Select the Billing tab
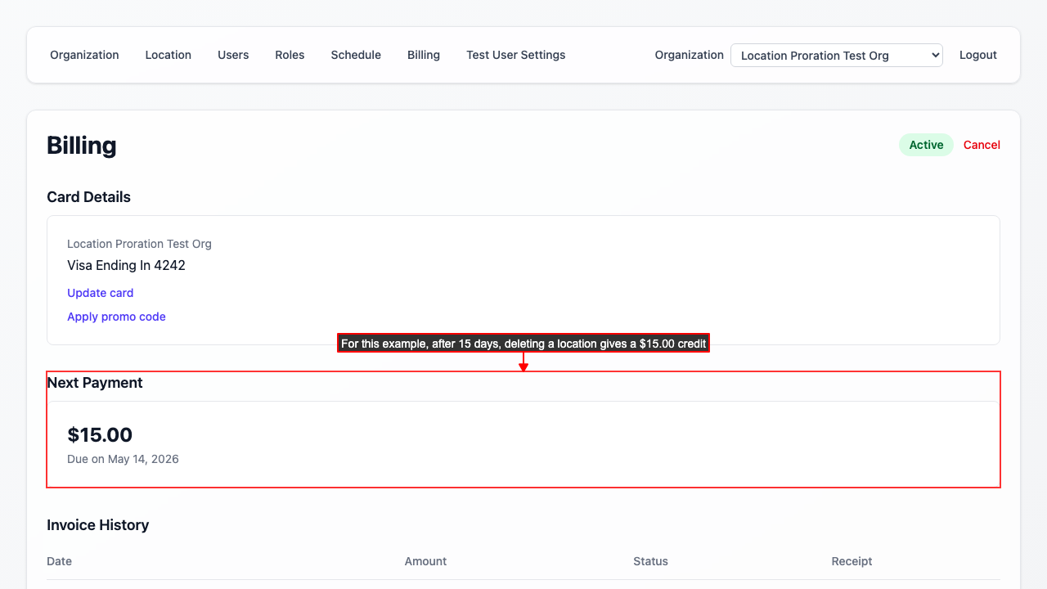This screenshot has width=1047, height=589. coord(424,55)
